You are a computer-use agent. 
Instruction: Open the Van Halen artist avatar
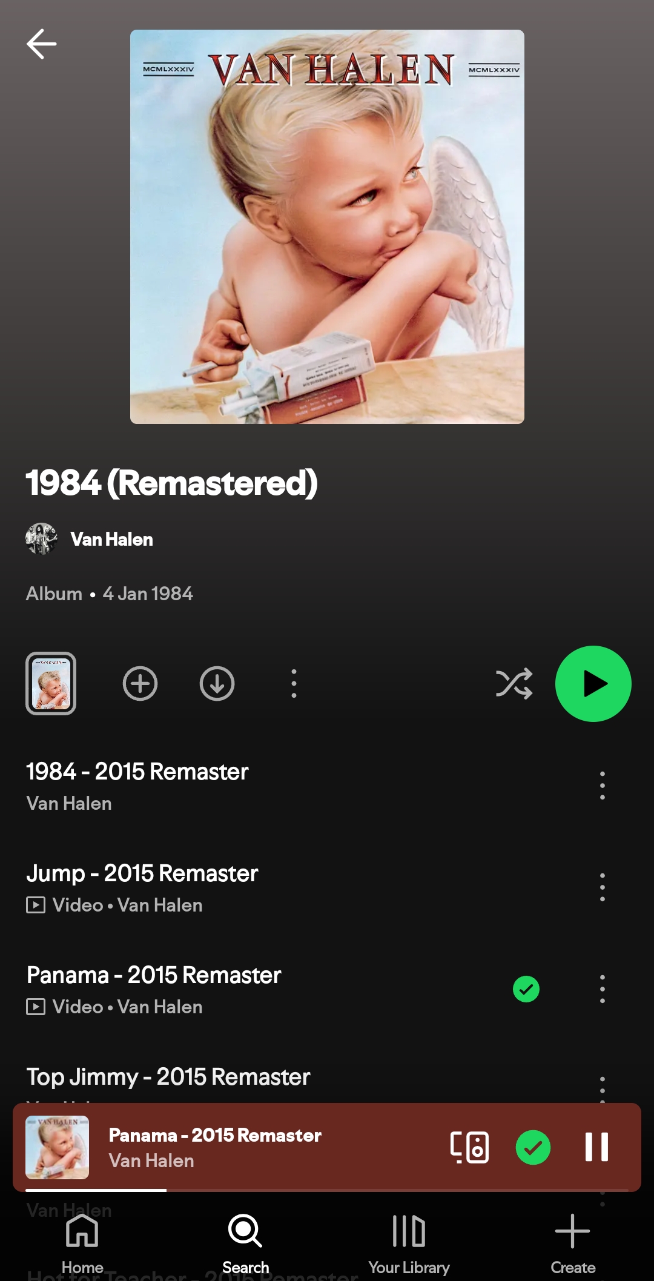(41, 539)
